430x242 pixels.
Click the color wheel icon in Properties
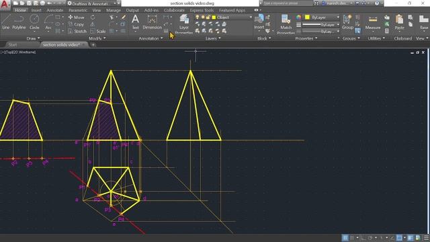point(298,17)
